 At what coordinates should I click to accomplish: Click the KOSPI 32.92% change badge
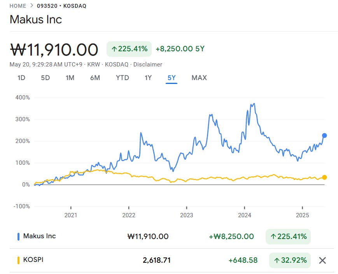(x=290, y=260)
